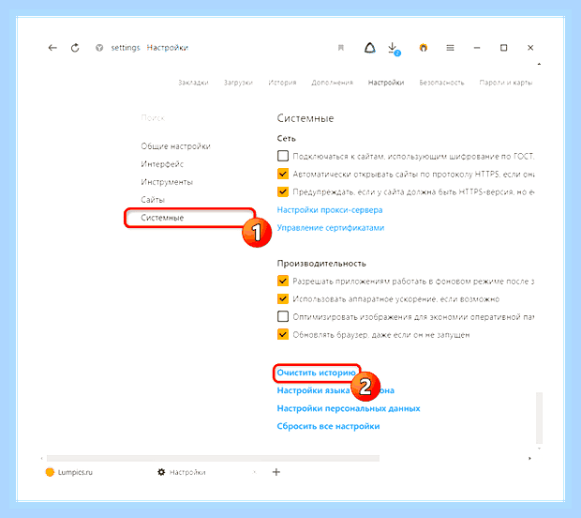Untick use hardware acceleration checkbox
This screenshot has width=581, height=518.
(283, 298)
